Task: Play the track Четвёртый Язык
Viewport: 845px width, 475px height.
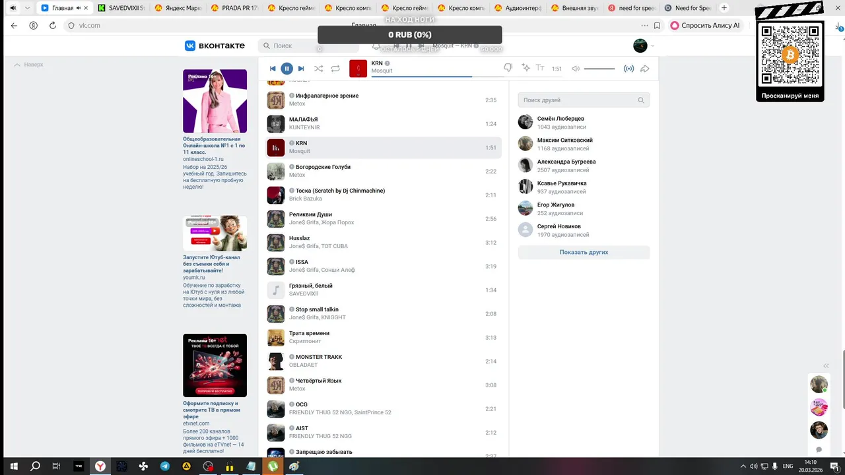Action: (384, 385)
